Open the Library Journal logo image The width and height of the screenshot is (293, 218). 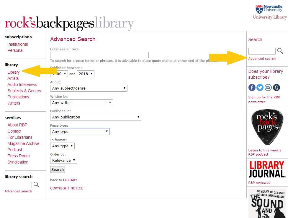tap(267, 169)
